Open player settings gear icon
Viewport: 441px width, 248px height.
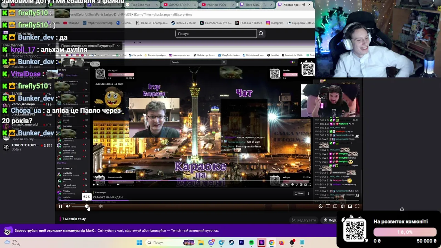tap(321, 206)
